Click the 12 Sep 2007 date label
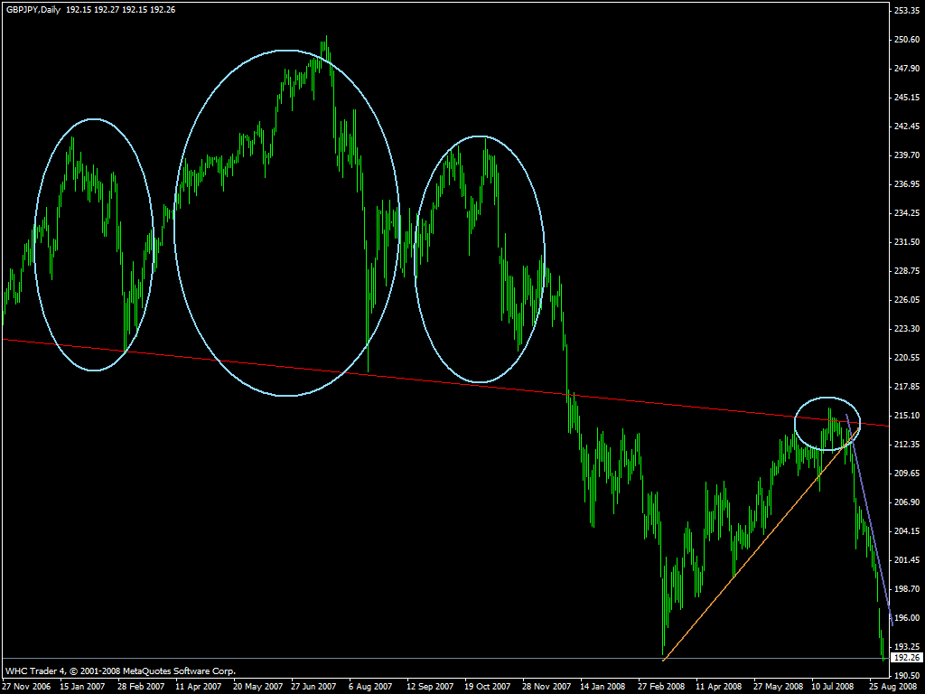Viewport: 925px width, 694px height. tap(430, 687)
